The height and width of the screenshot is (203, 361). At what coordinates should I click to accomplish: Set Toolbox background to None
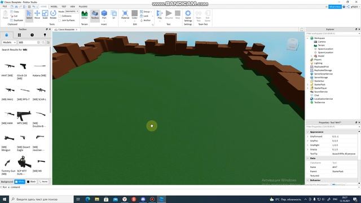[x=43, y=182]
